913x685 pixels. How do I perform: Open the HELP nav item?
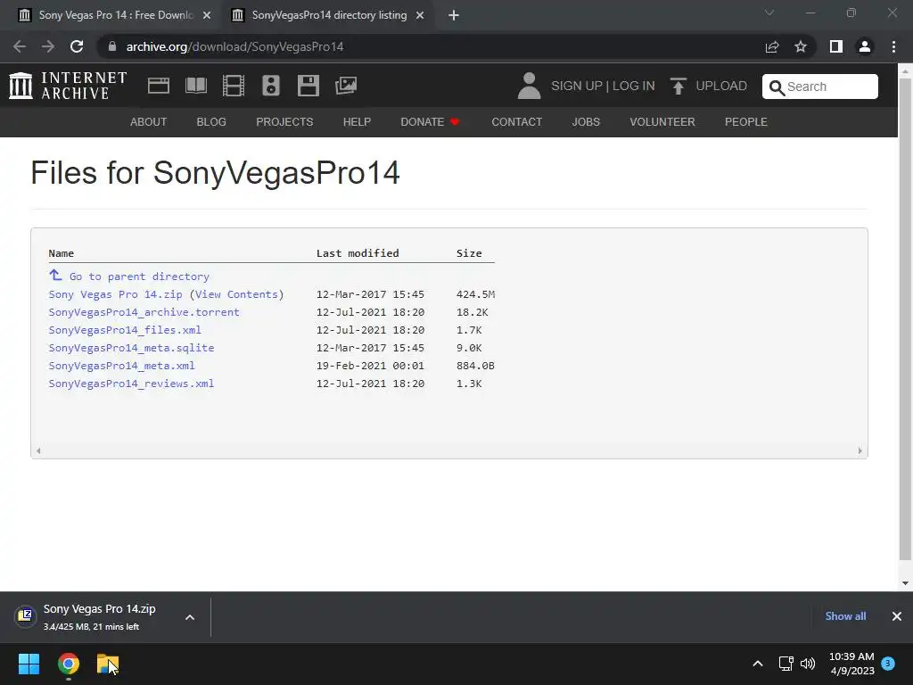pyautogui.click(x=357, y=121)
